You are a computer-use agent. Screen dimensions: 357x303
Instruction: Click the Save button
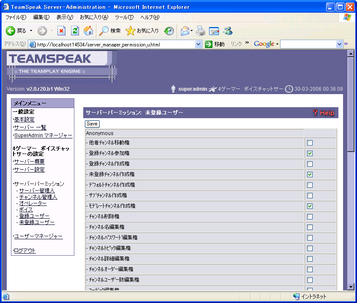click(92, 124)
